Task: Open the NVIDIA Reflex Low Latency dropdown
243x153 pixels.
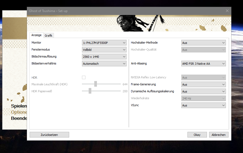Action: click(x=203, y=77)
